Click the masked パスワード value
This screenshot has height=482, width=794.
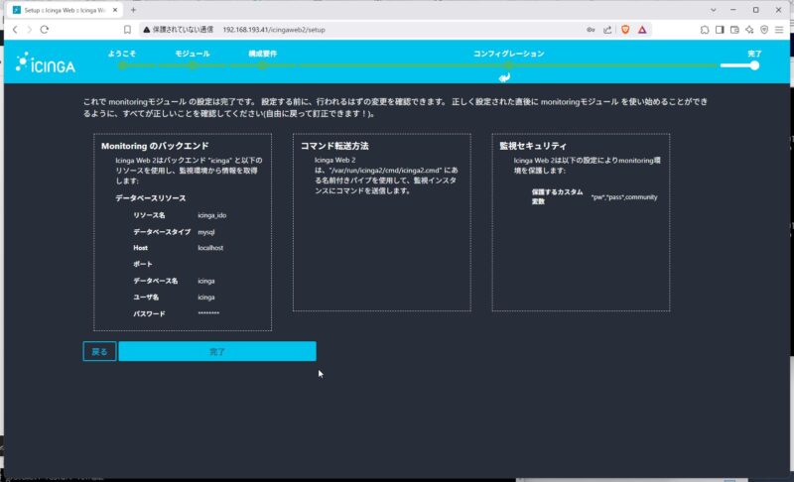208,313
